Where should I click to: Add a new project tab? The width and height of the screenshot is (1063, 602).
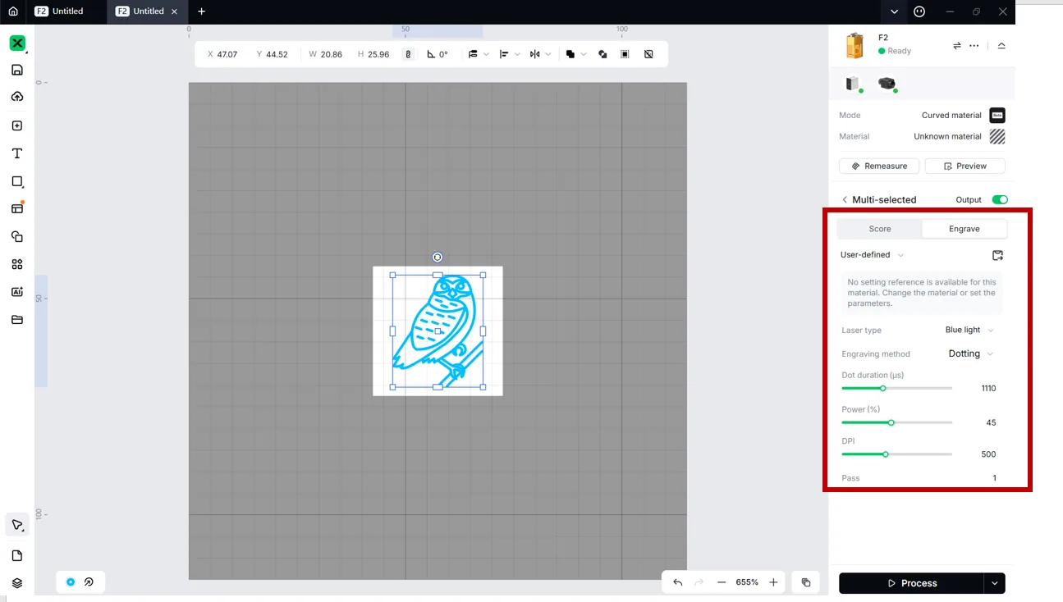click(x=201, y=11)
